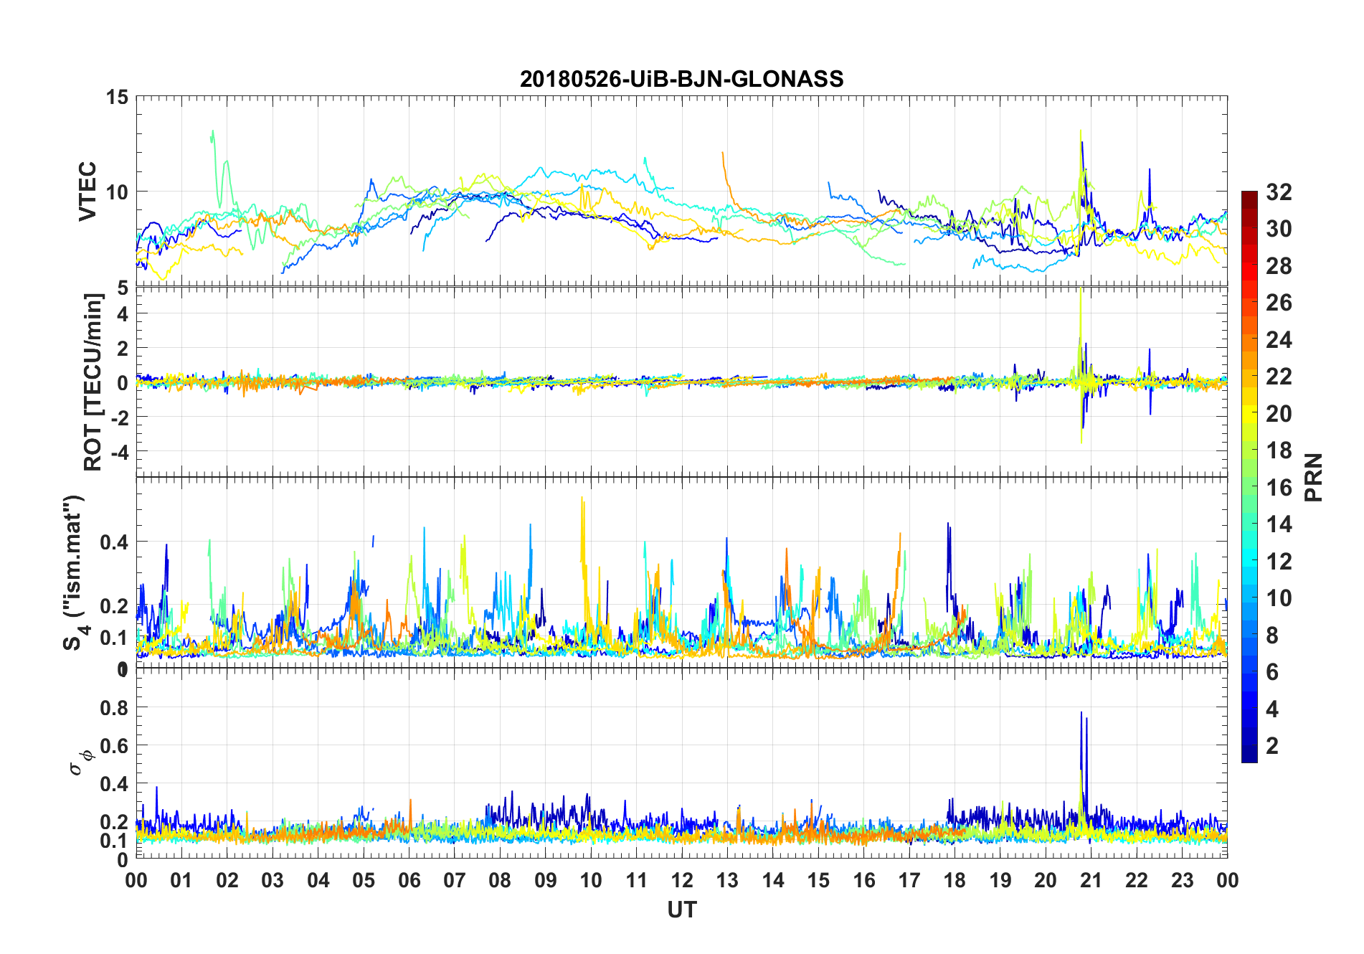Click the S4 axis tick label 0.4
1364x954 pixels.
[114, 542]
